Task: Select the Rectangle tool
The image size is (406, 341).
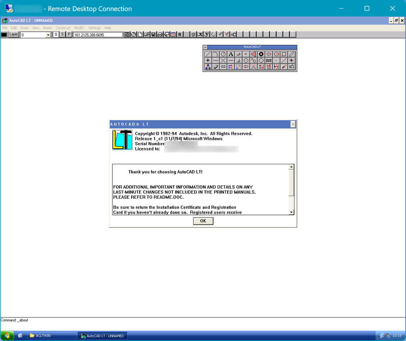Action: [284, 54]
